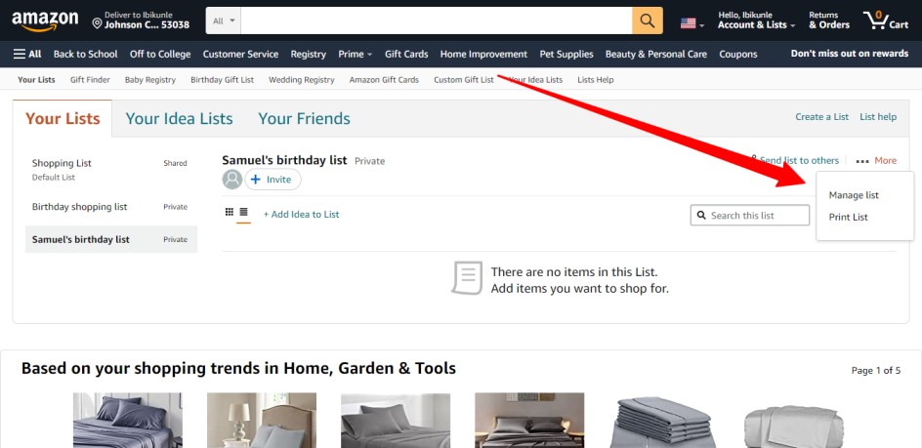Click the gray profile avatar icon

pos(232,180)
